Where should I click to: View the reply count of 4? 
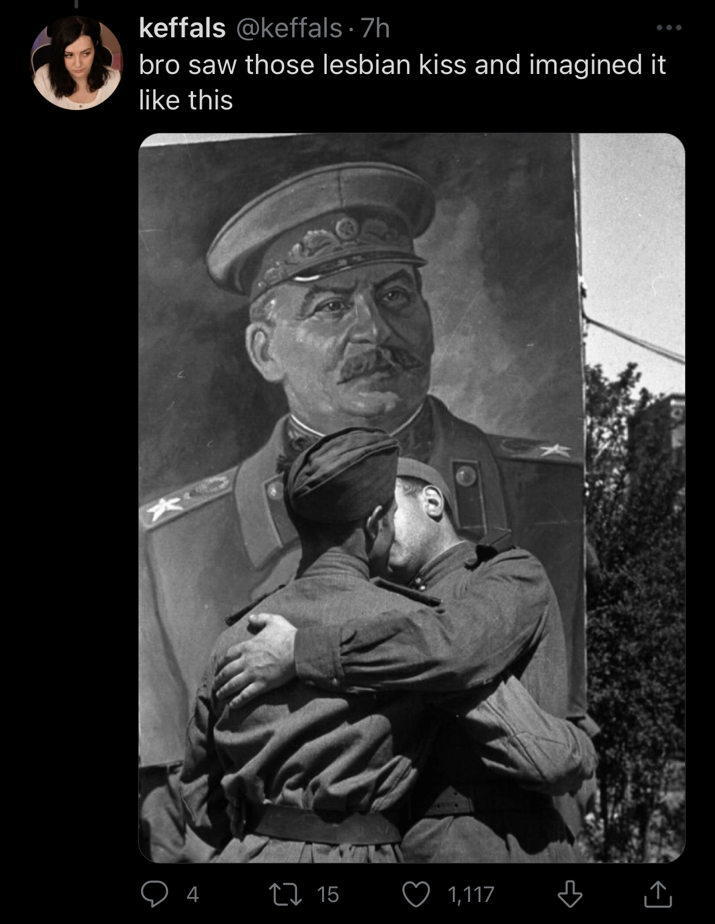tap(193, 895)
